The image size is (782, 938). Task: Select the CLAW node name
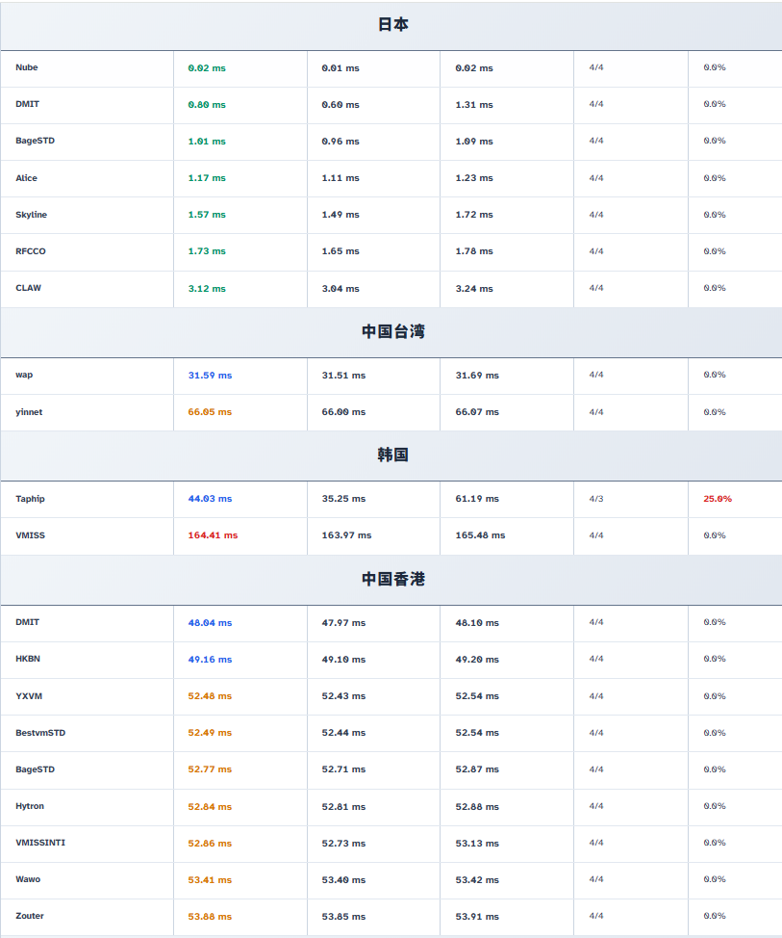pyautogui.click(x=29, y=288)
